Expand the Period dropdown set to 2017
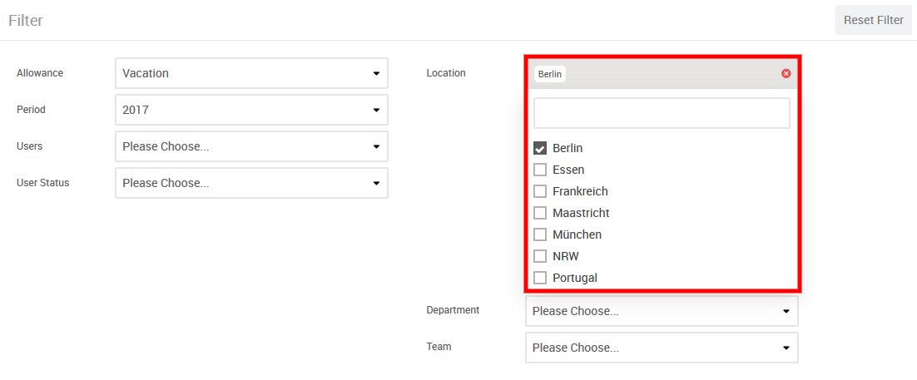The image size is (917, 380). tap(251, 110)
